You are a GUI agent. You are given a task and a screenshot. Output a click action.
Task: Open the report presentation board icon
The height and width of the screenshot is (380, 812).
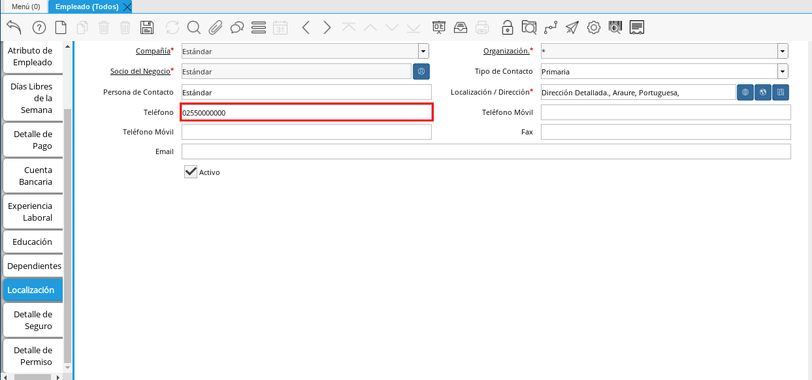pos(439,27)
